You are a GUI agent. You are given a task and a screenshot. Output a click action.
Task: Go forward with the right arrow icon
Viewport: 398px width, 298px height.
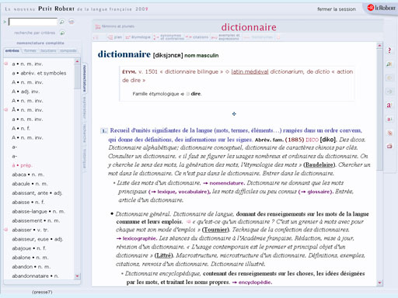[x=389, y=92]
